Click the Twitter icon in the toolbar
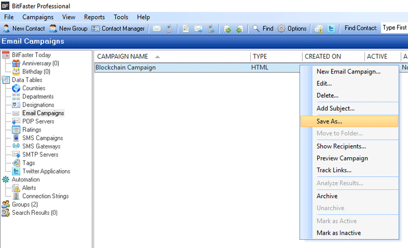Viewport: 408px width, 248px height. pyautogui.click(x=331, y=29)
